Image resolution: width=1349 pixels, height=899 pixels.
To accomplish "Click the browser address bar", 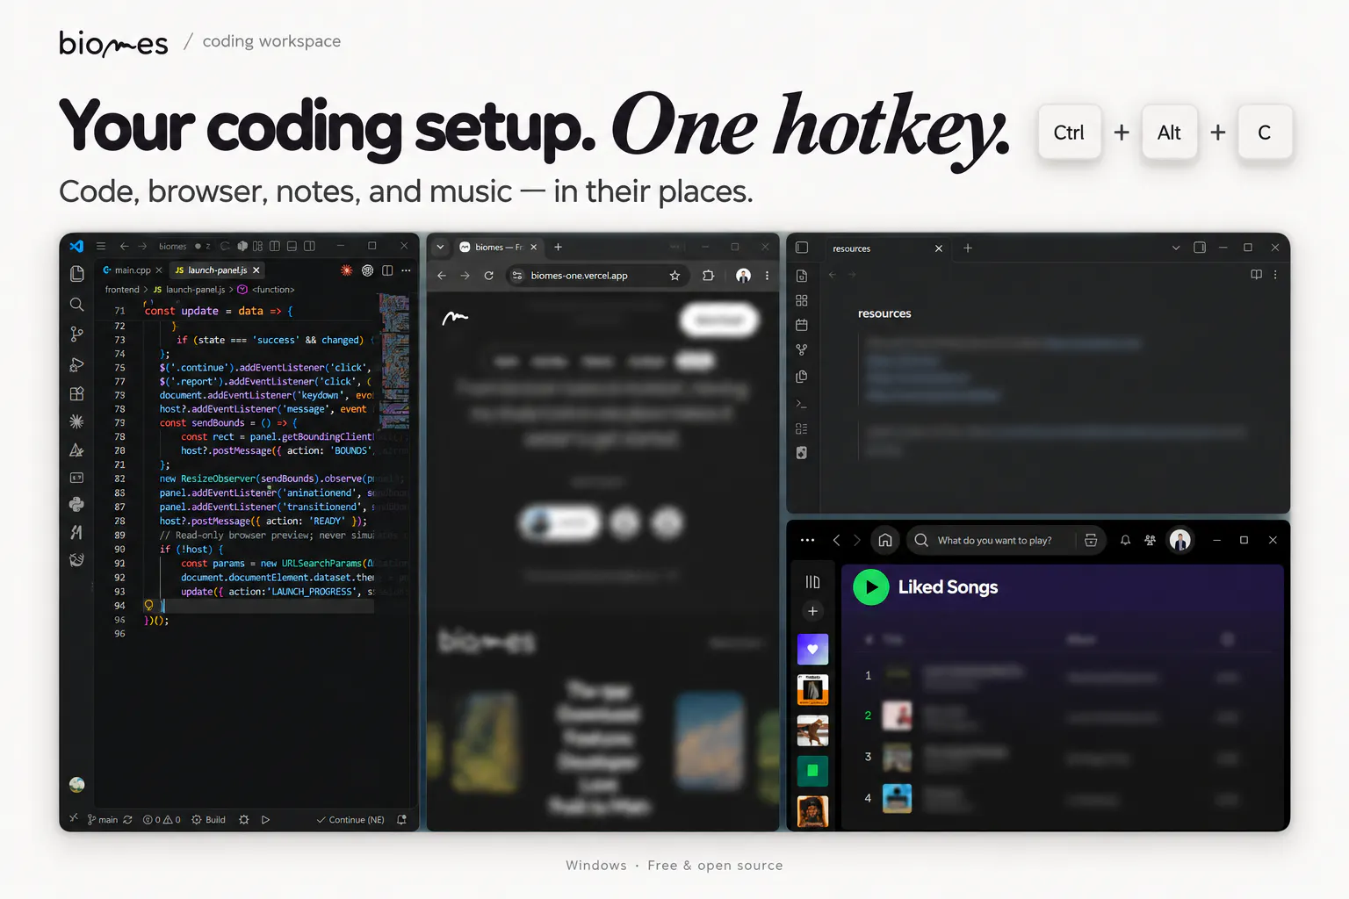I will [597, 276].
